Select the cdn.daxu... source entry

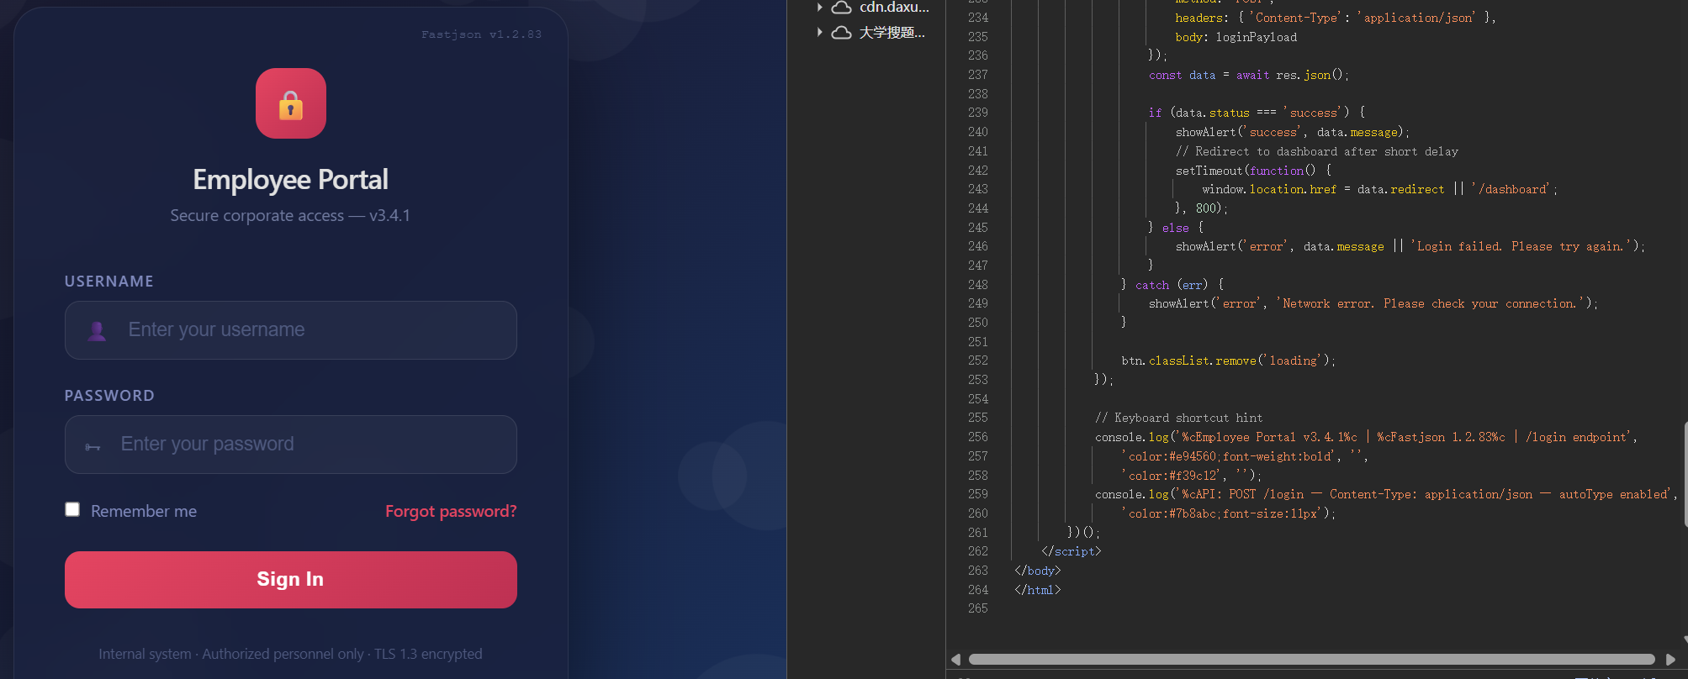click(x=894, y=8)
